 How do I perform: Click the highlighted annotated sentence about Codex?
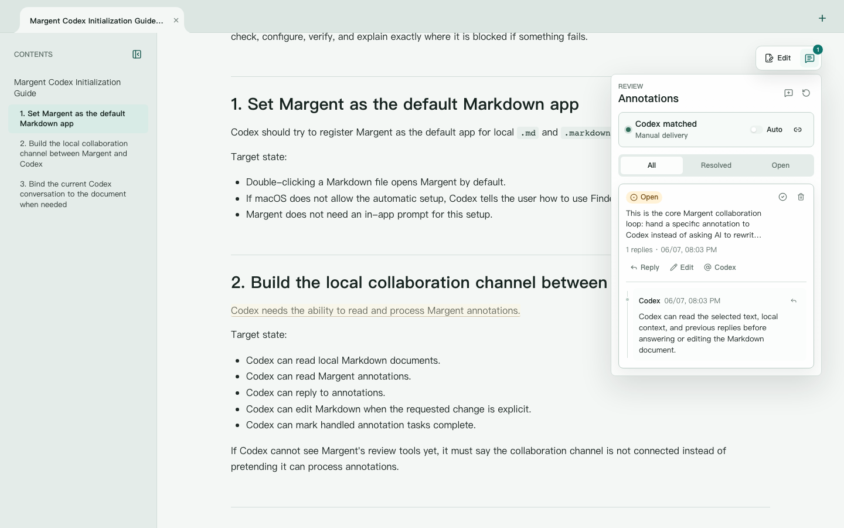click(x=375, y=310)
